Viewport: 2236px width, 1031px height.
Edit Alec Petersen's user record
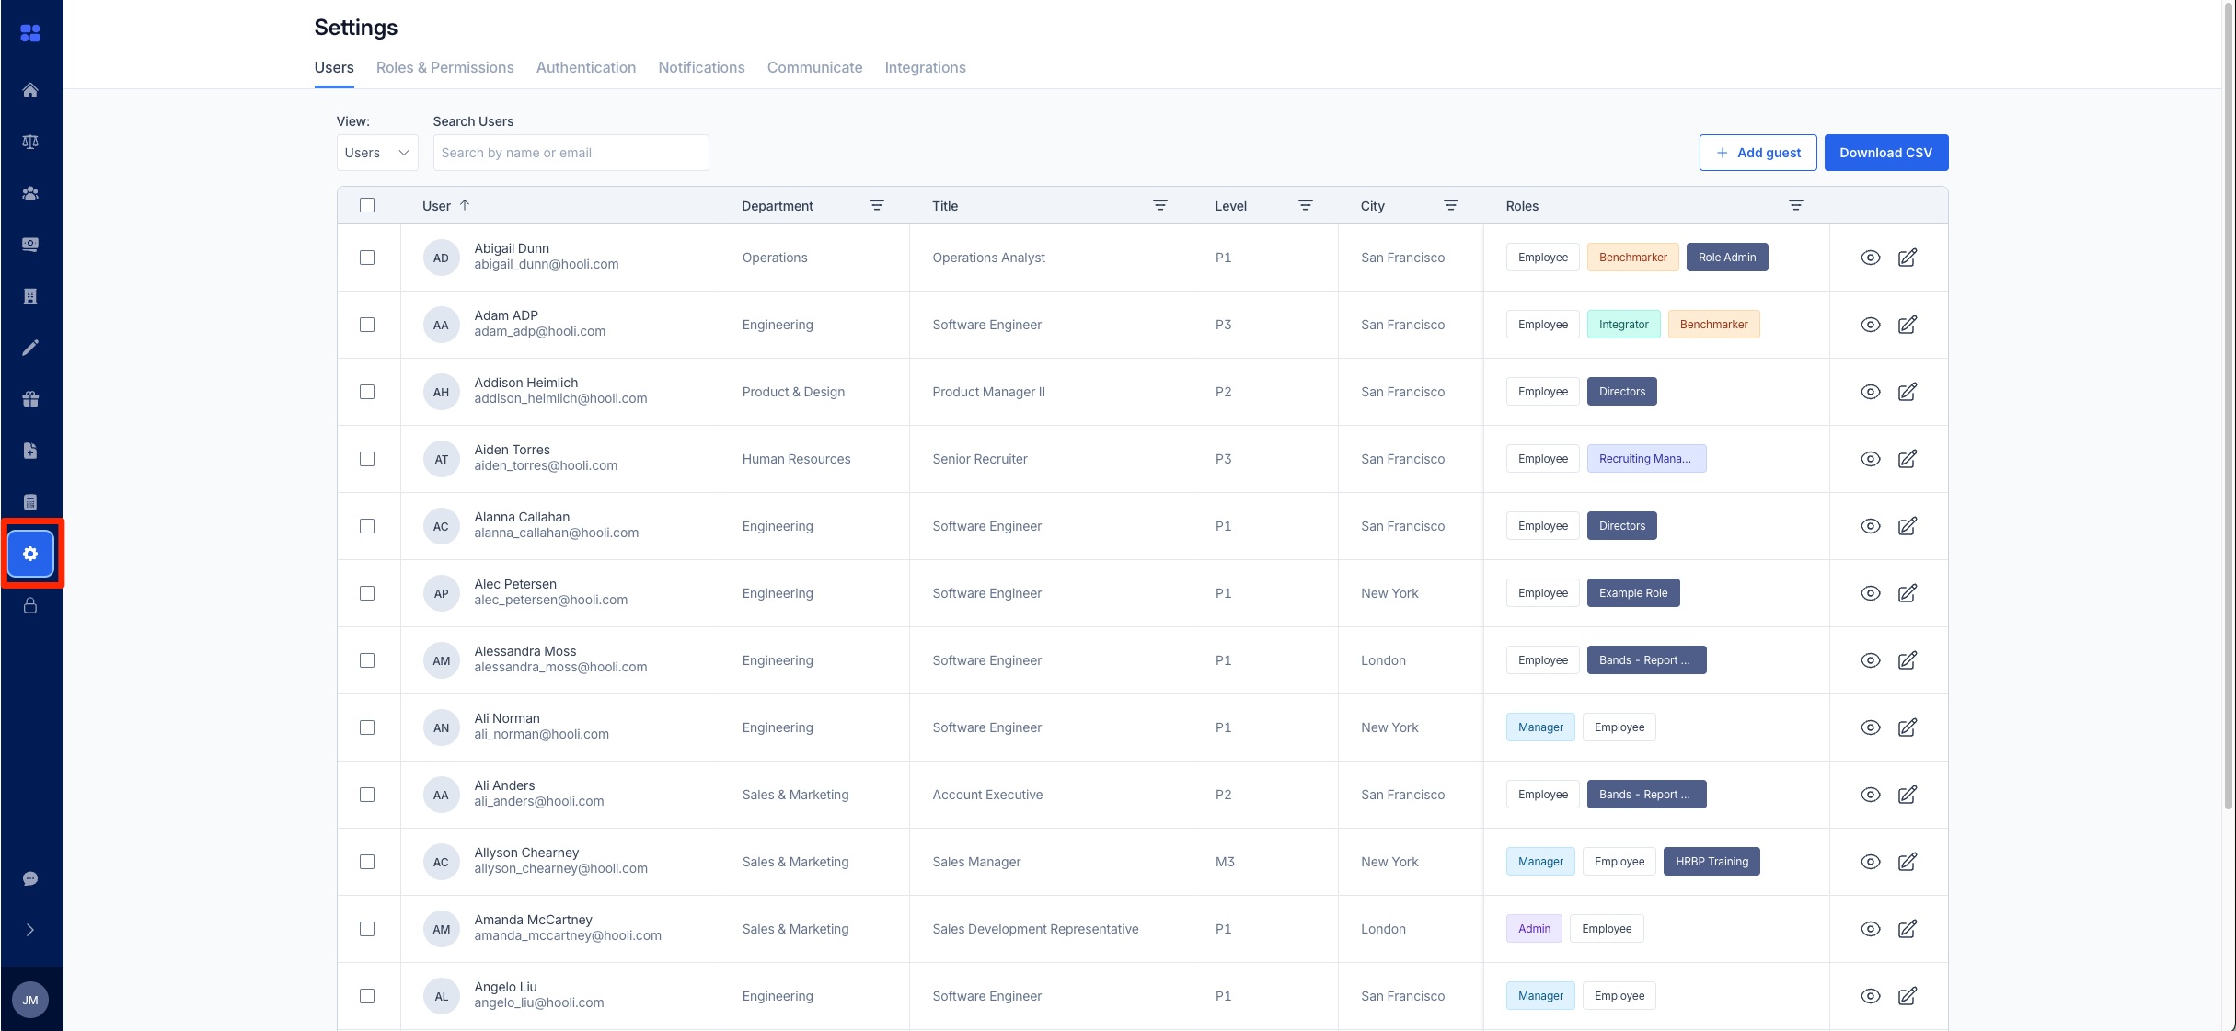[1908, 593]
